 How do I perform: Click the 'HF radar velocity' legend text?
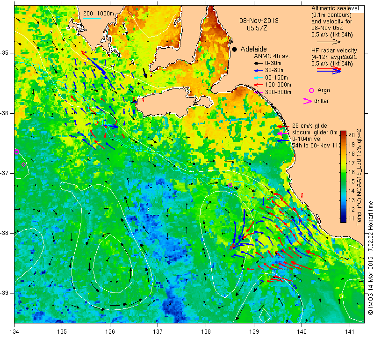(334, 51)
